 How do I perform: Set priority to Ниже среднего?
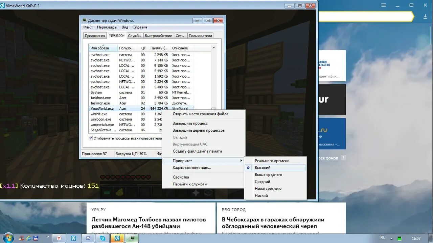coord(275,189)
